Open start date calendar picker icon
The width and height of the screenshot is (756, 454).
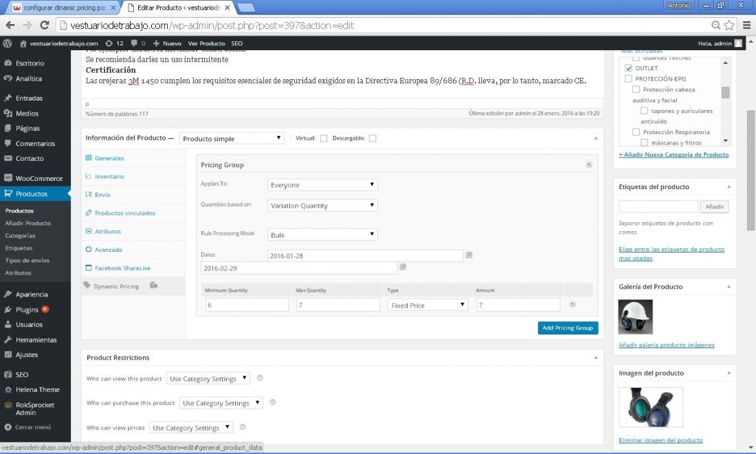(469, 255)
